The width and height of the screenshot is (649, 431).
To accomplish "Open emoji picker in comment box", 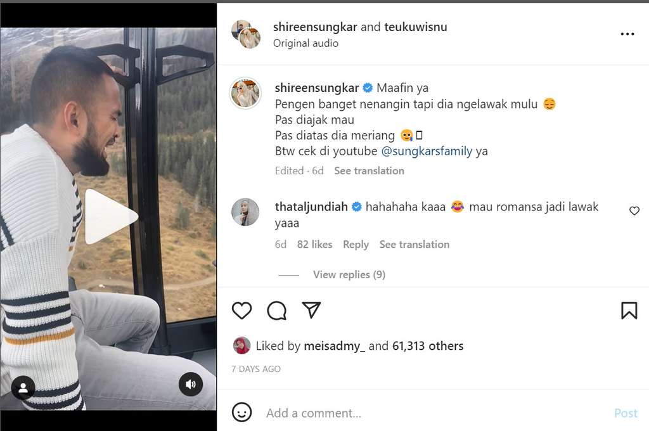I will click(241, 413).
